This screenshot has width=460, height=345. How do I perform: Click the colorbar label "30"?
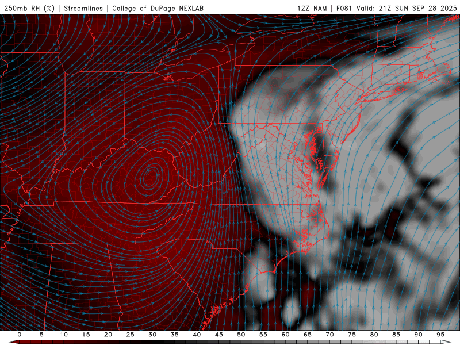tap(152, 335)
